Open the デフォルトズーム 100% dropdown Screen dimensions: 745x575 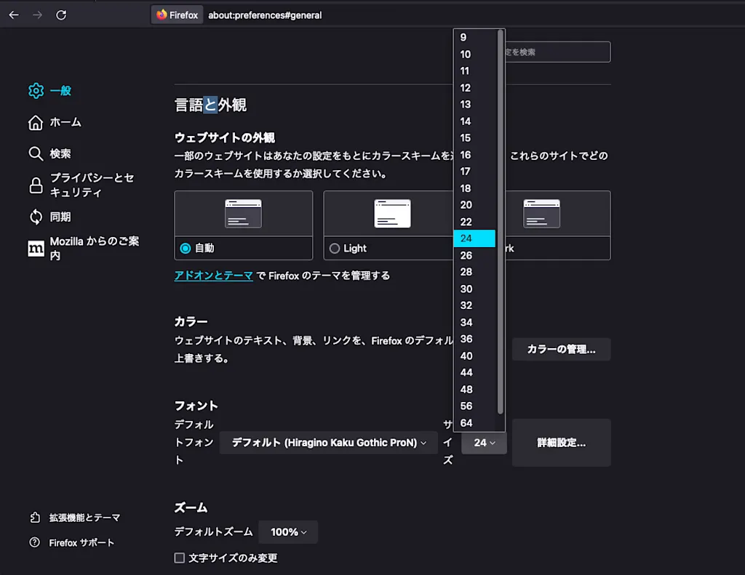(288, 532)
